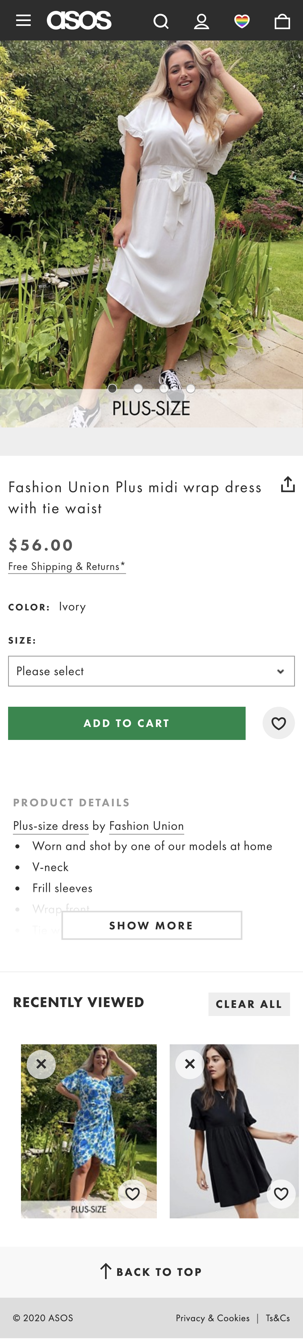Toggle the wishlist heart next to Add to Cart
Screen dimensions: 303x1339
[278, 723]
